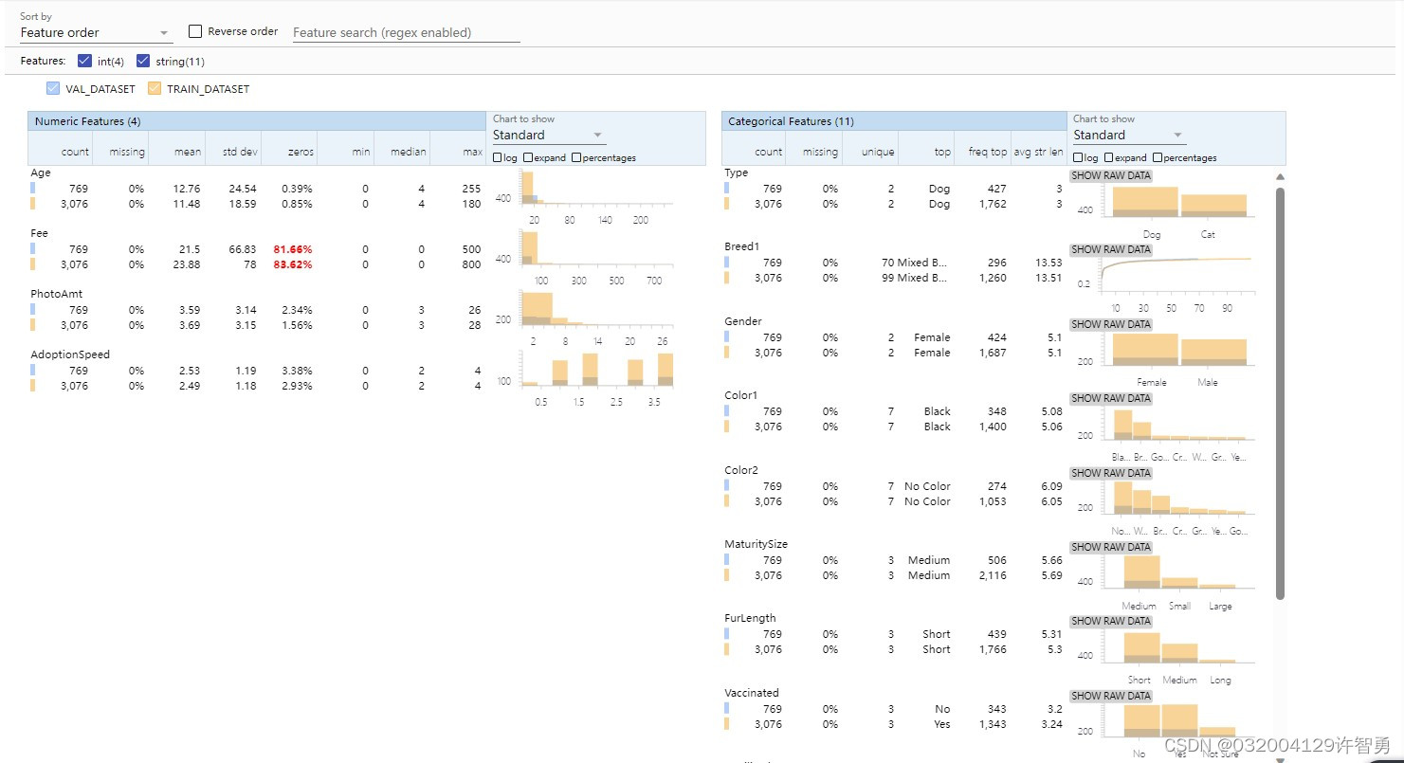The height and width of the screenshot is (763, 1404).
Task: Enable percentages in numeric features panel
Action: tap(576, 158)
